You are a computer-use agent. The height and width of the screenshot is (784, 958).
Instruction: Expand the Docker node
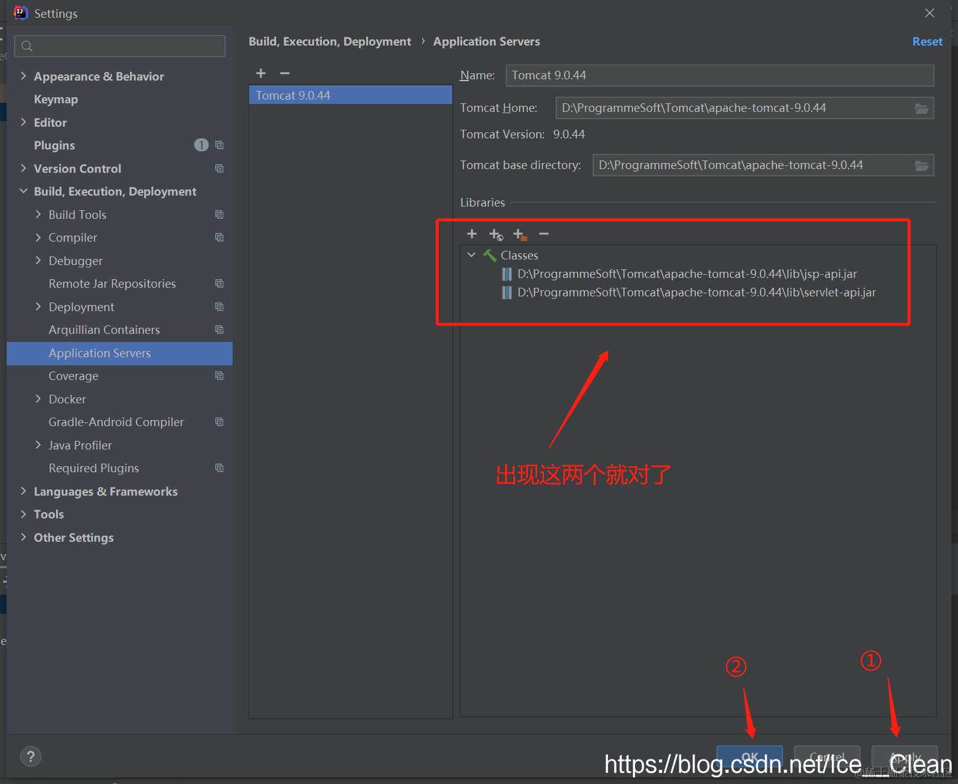[x=38, y=399]
